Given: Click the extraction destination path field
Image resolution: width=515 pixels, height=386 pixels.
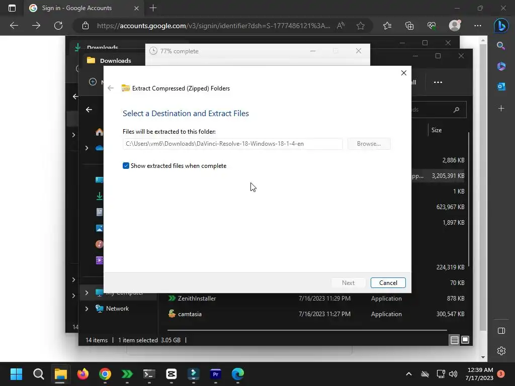Looking at the screenshot, I should [x=232, y=144].
